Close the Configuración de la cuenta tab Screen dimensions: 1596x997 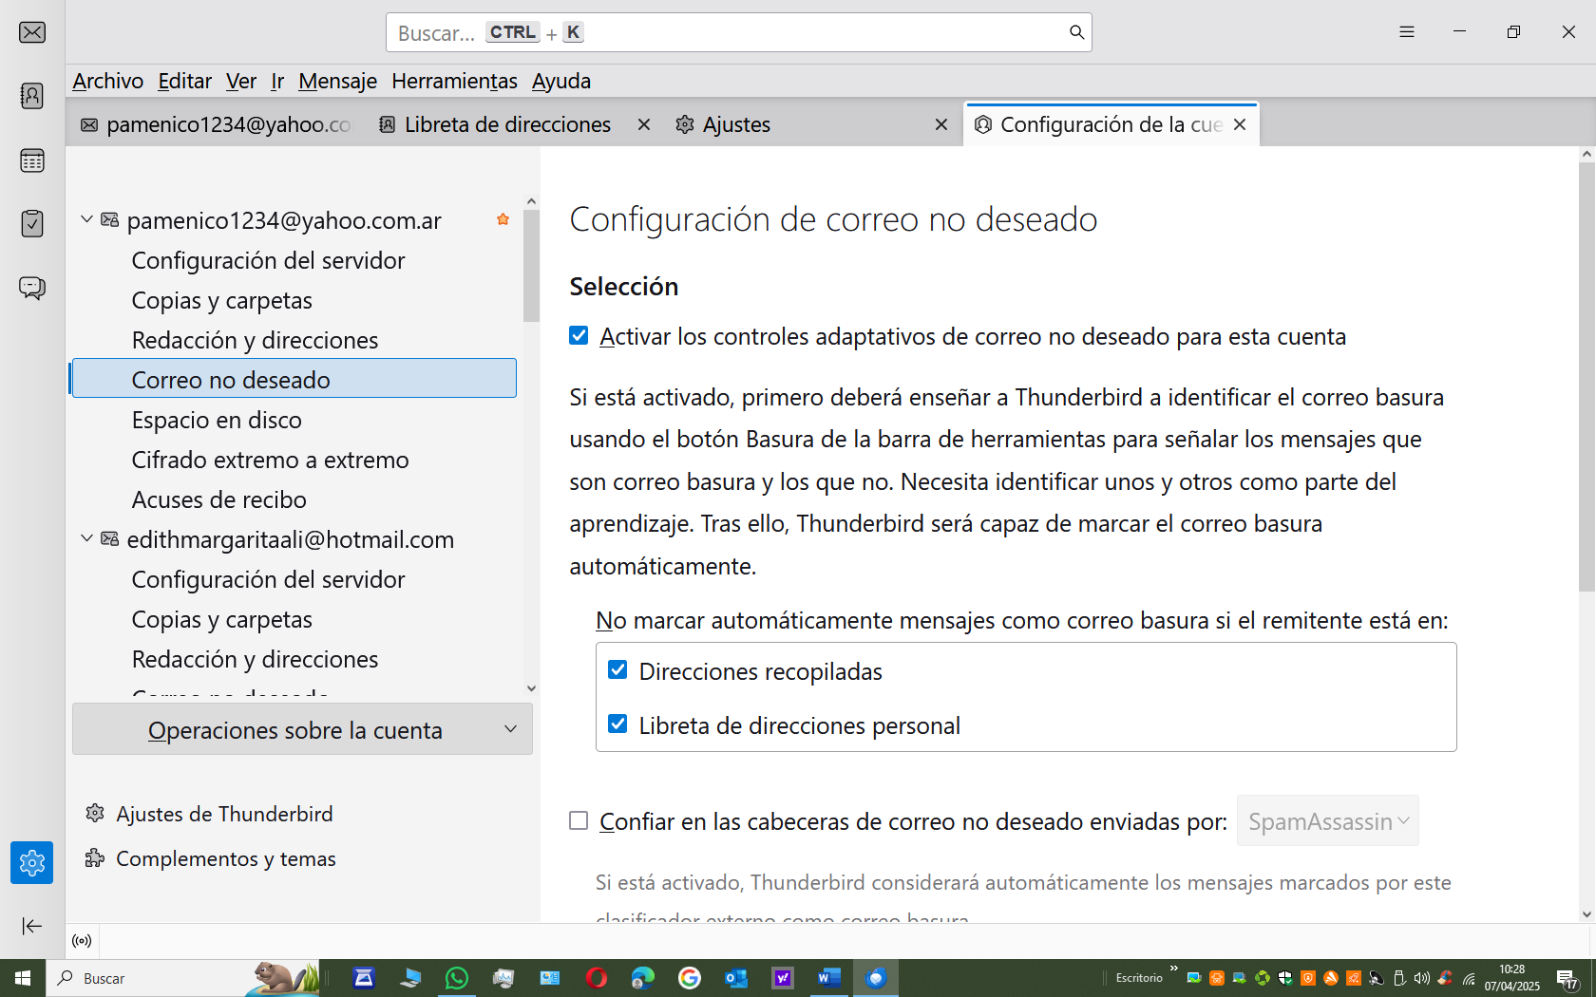pos(1240,124)
